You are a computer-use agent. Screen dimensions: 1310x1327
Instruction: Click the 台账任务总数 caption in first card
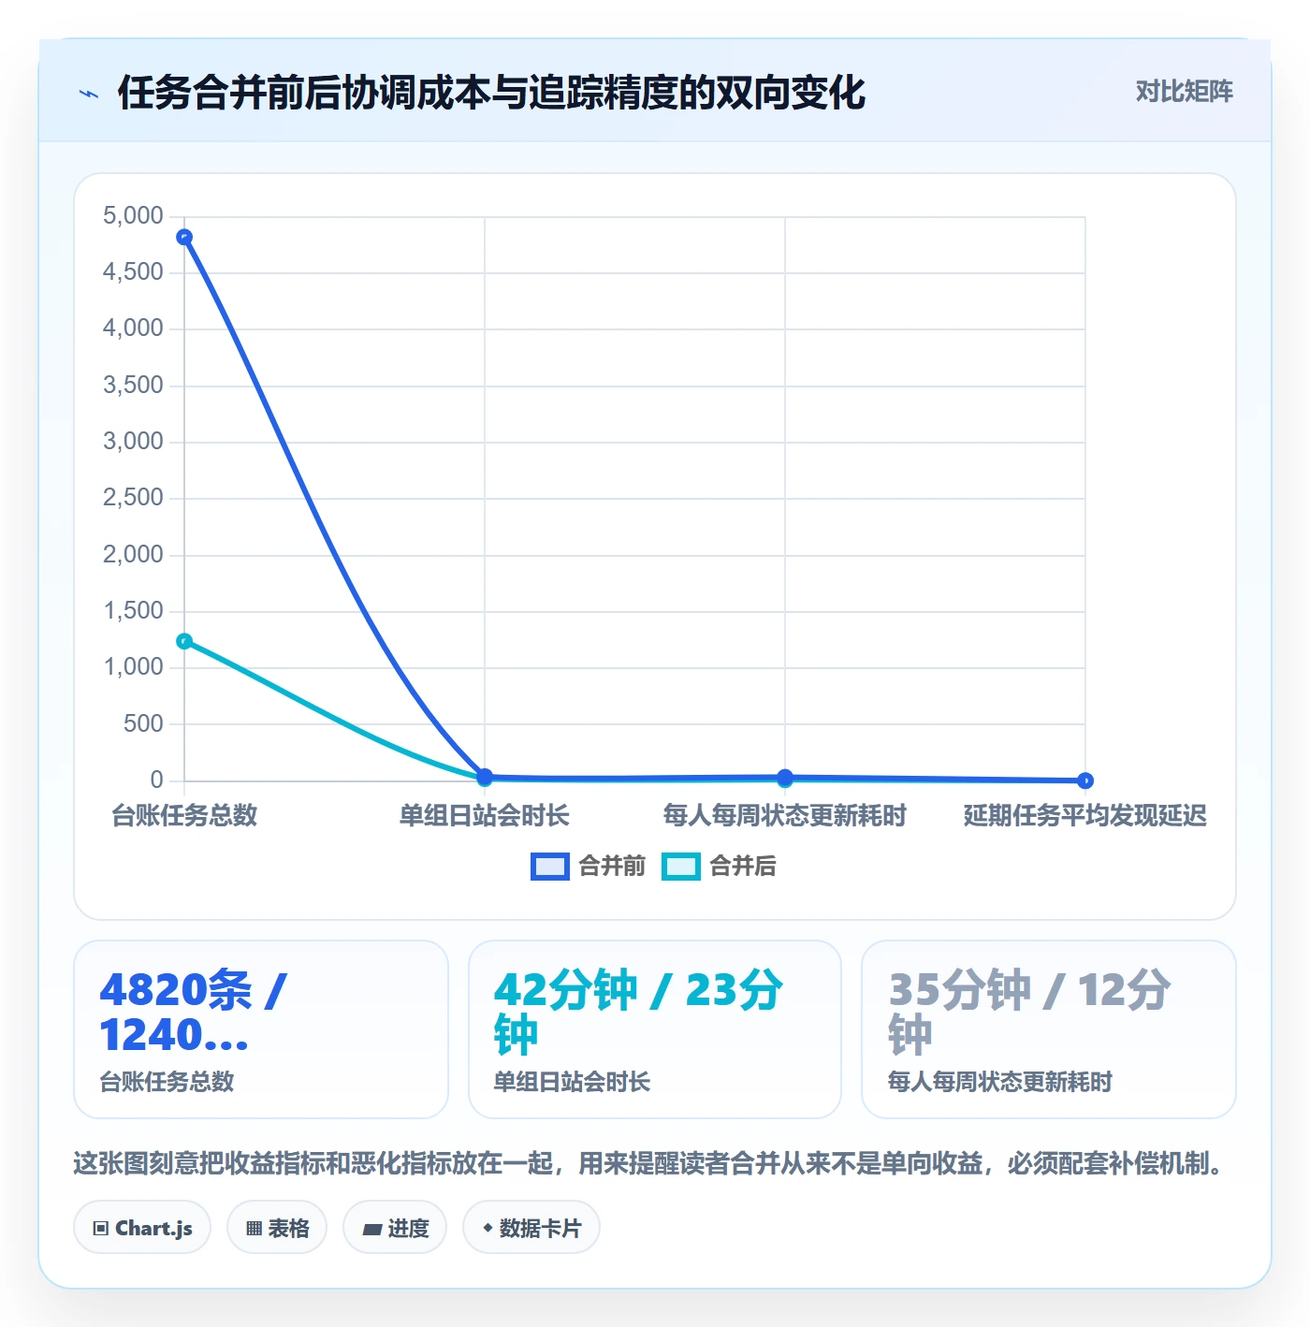point(167,1083)
